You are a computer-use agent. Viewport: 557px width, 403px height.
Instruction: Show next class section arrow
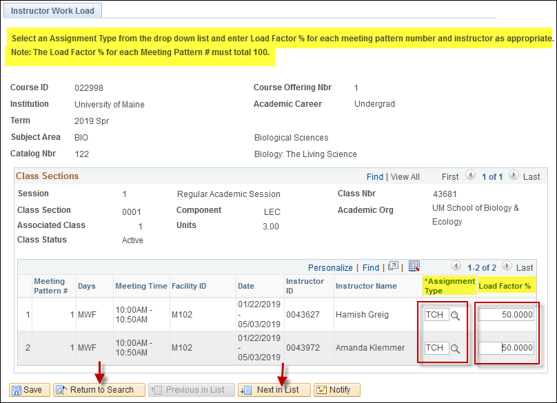click(514, 175)
